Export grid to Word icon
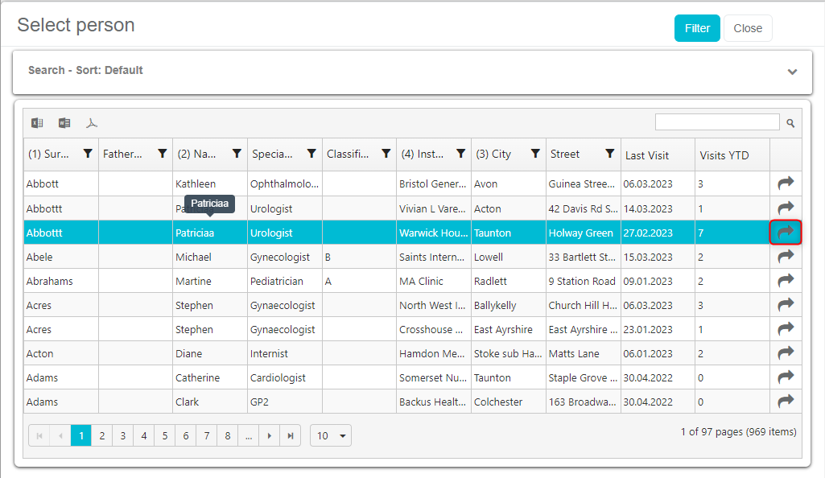Screen dimensions: 825x478 [64, 123]
